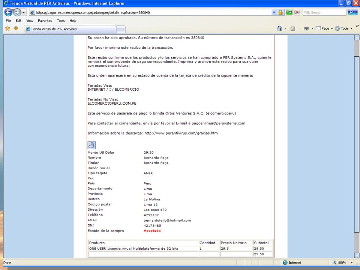Click the scrollbar up arrow
The height and width of the screenshot is (270, 360).
(357, 37)
